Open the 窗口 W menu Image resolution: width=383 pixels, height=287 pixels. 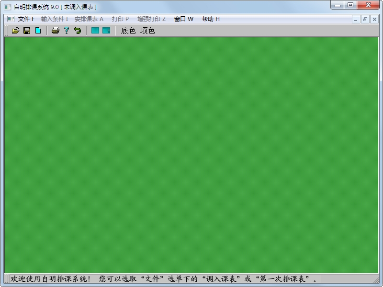coord(184,19)
